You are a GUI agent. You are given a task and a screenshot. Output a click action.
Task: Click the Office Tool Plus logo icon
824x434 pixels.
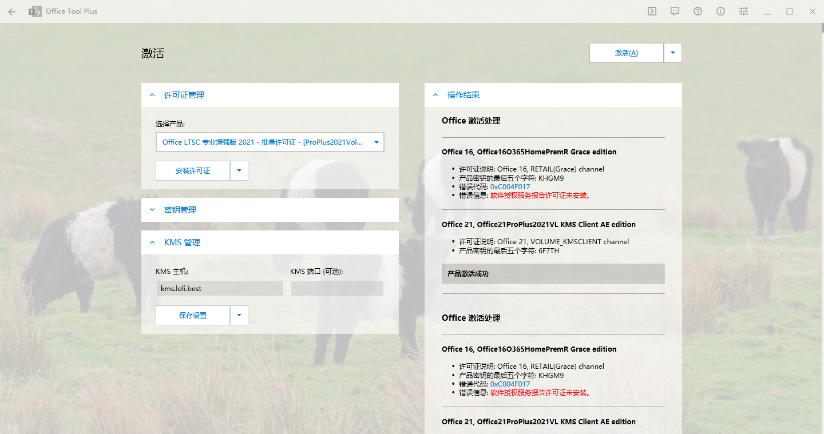[x=35, y=11]
